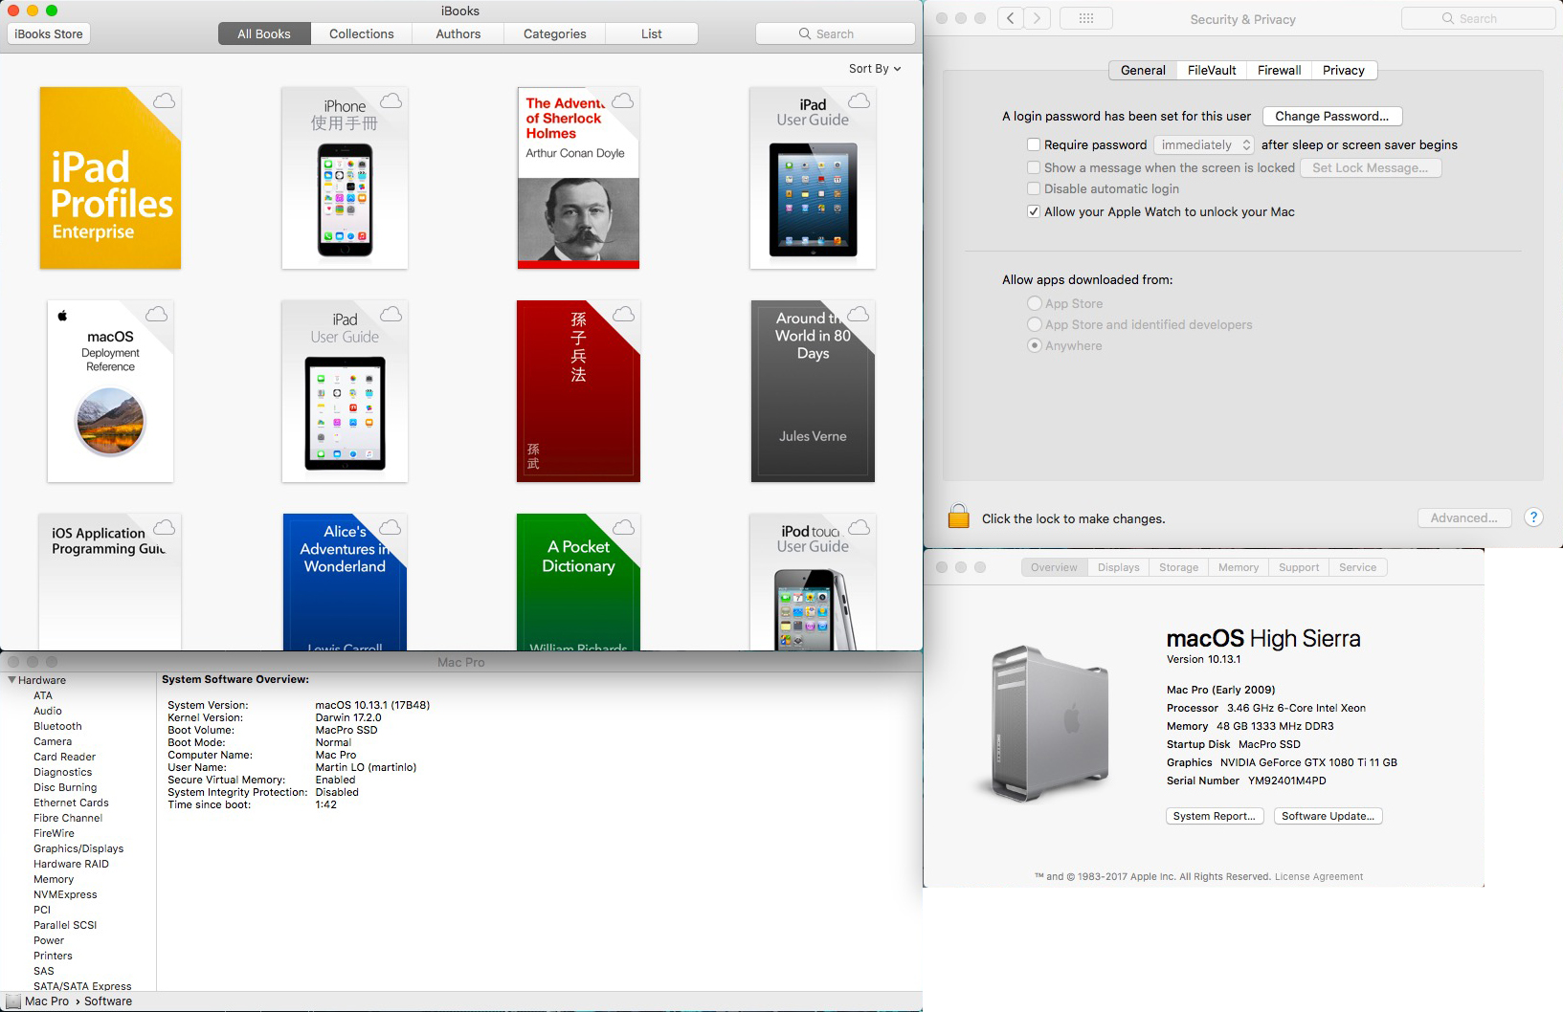Open require password 'immediately' delay dropdown
This screenshot has height=1012, width=1563.
coord(1204,144)
